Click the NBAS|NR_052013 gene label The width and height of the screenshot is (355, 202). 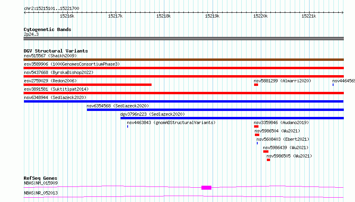click(41, 193)
